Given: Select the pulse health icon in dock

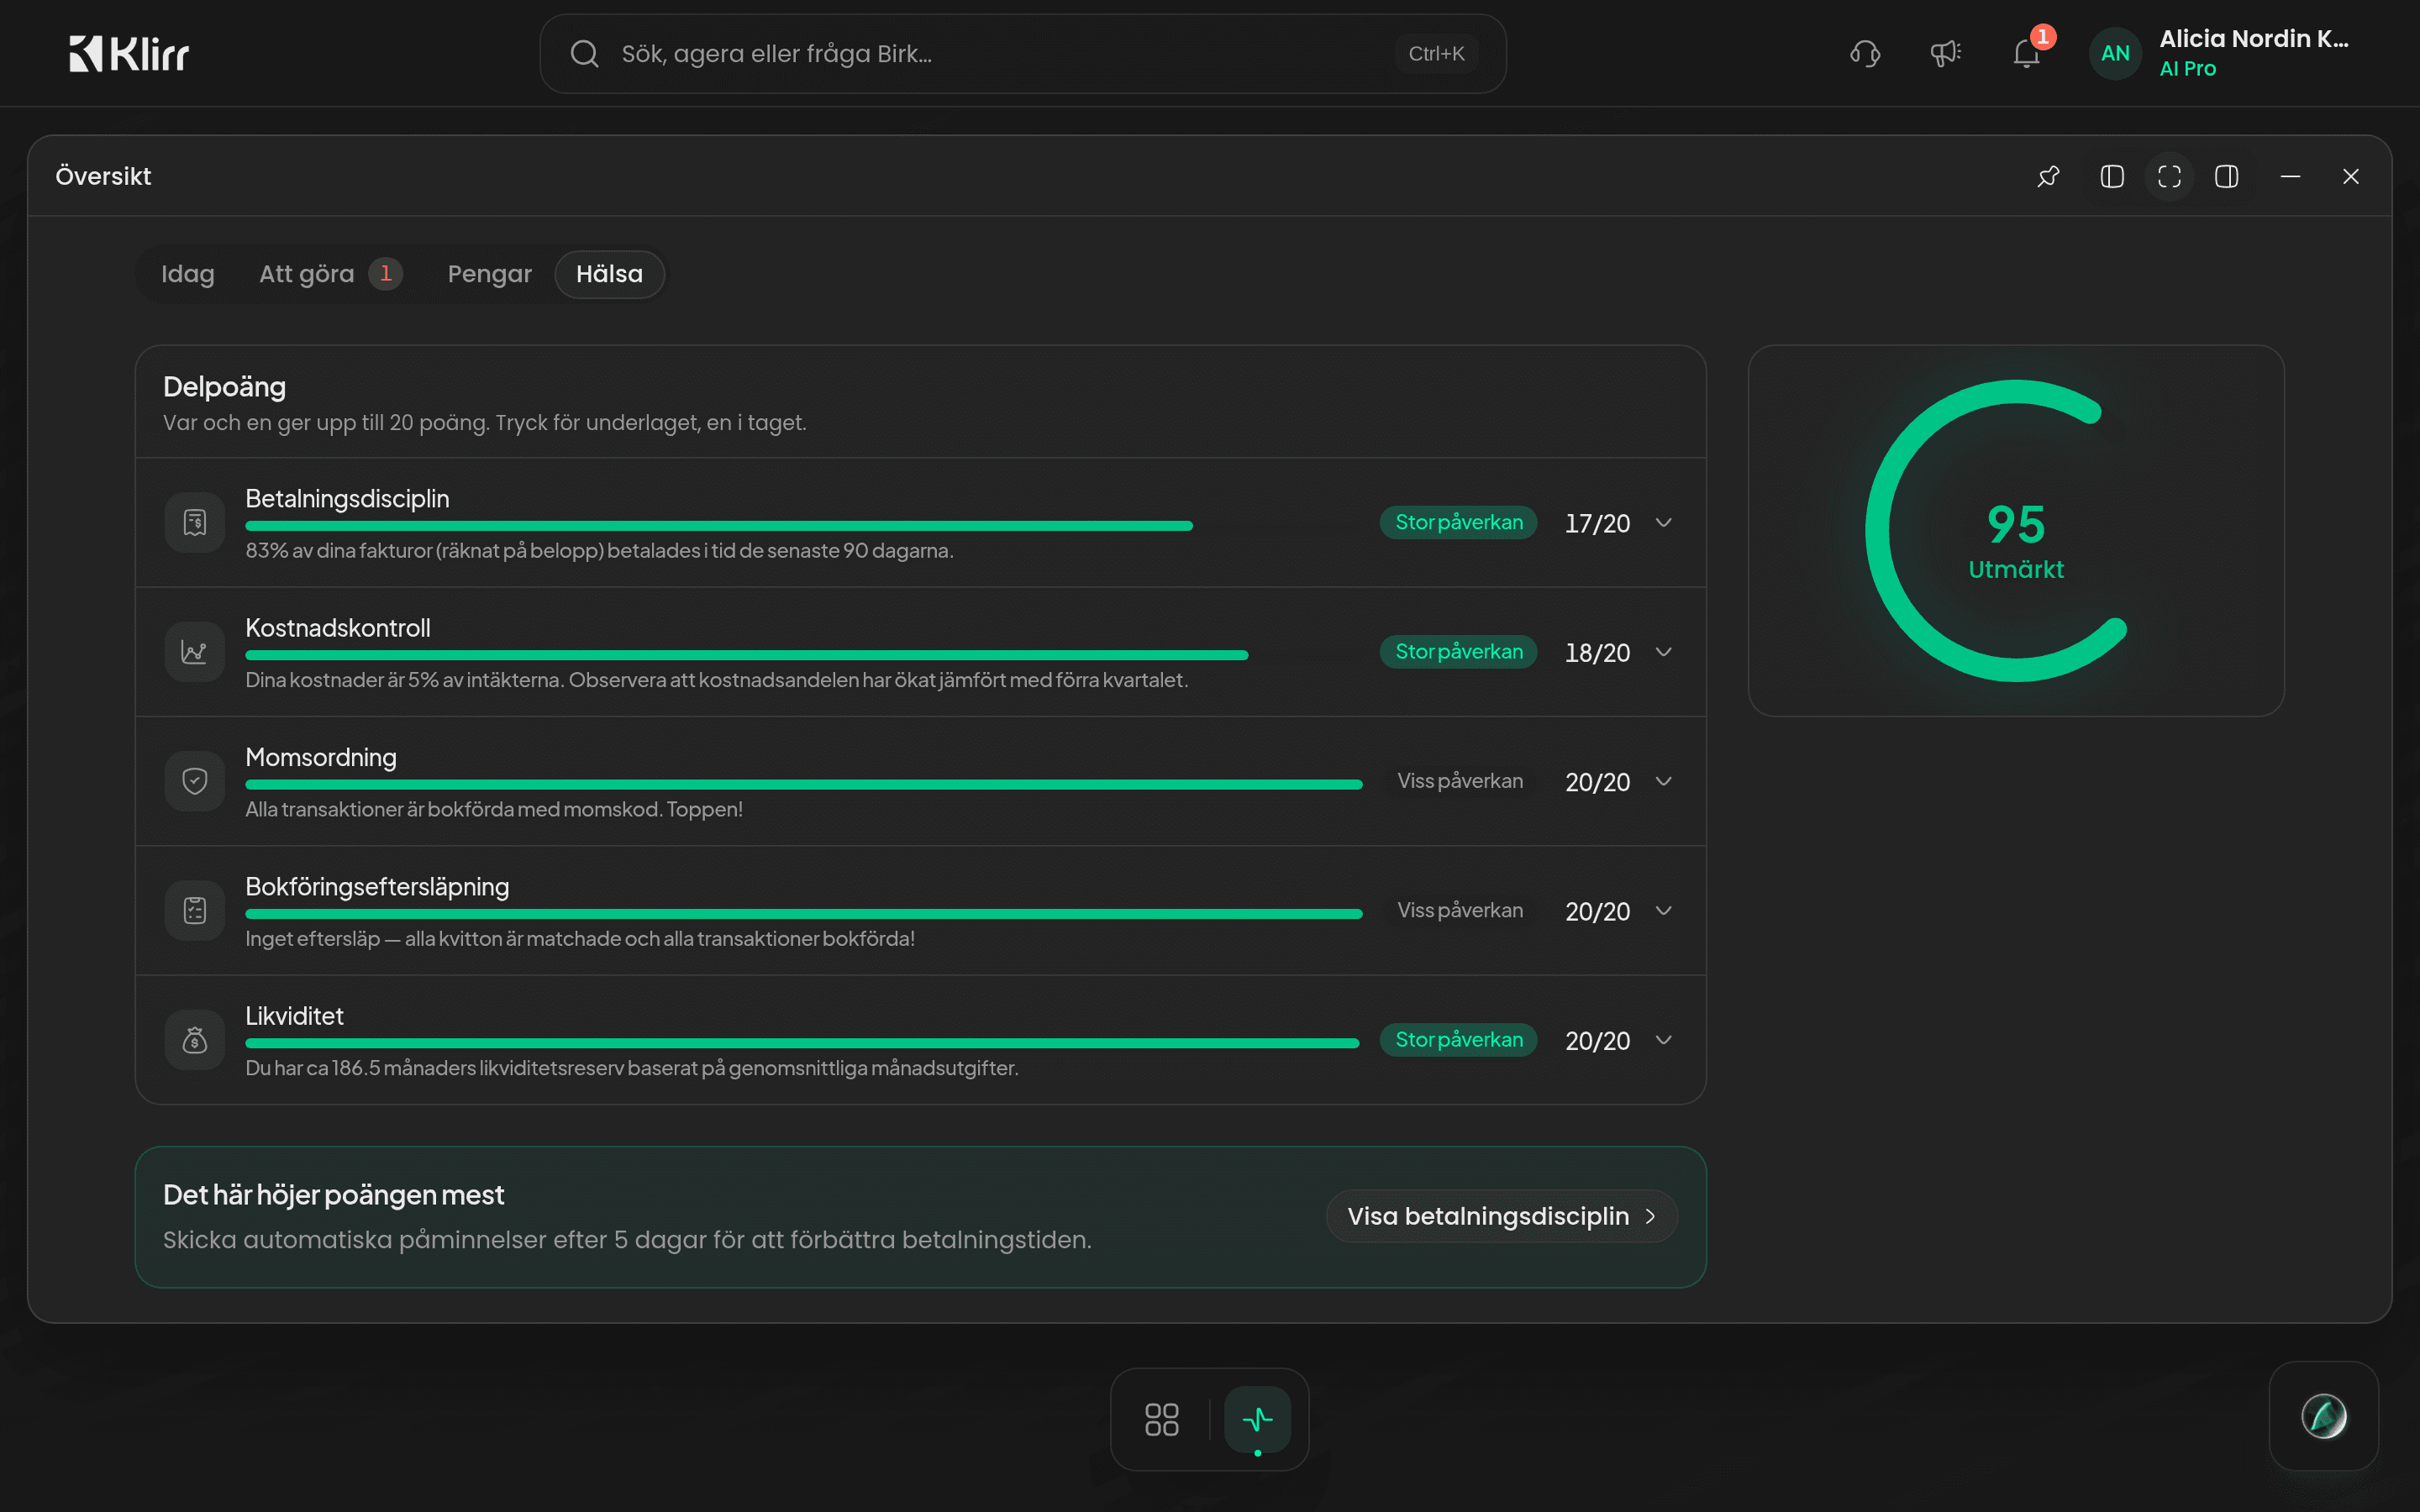Looking at the screenshot, I should 1257,1419.
